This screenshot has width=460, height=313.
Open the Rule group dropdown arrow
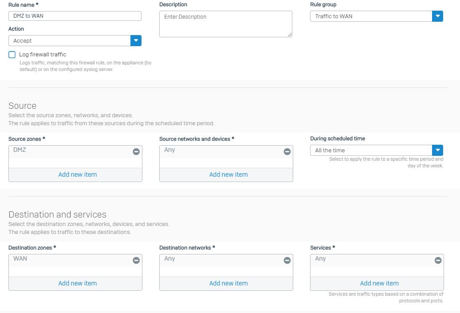437,16
